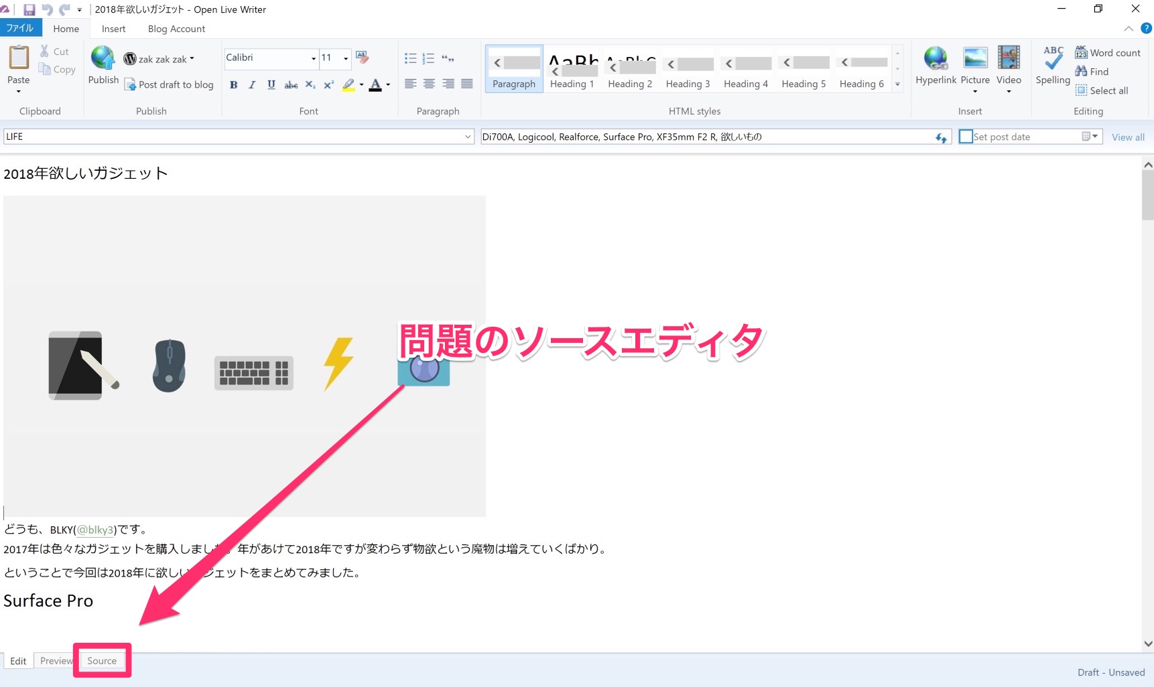The width and height of the screenshot is (1154, 687).
Task: Switch to the Blog Account tab
Action: [x=176, y=29]
